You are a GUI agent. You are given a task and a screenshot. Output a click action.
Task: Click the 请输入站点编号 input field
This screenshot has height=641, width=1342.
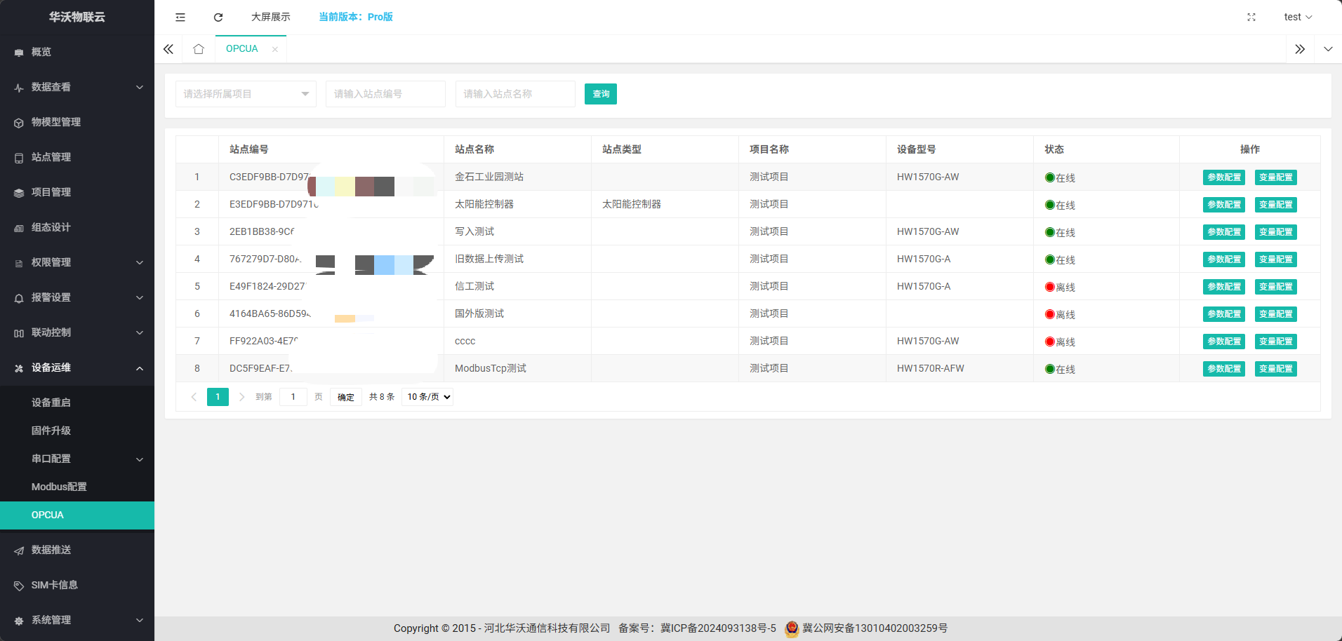pyautogui.click(x=385, y=94)
